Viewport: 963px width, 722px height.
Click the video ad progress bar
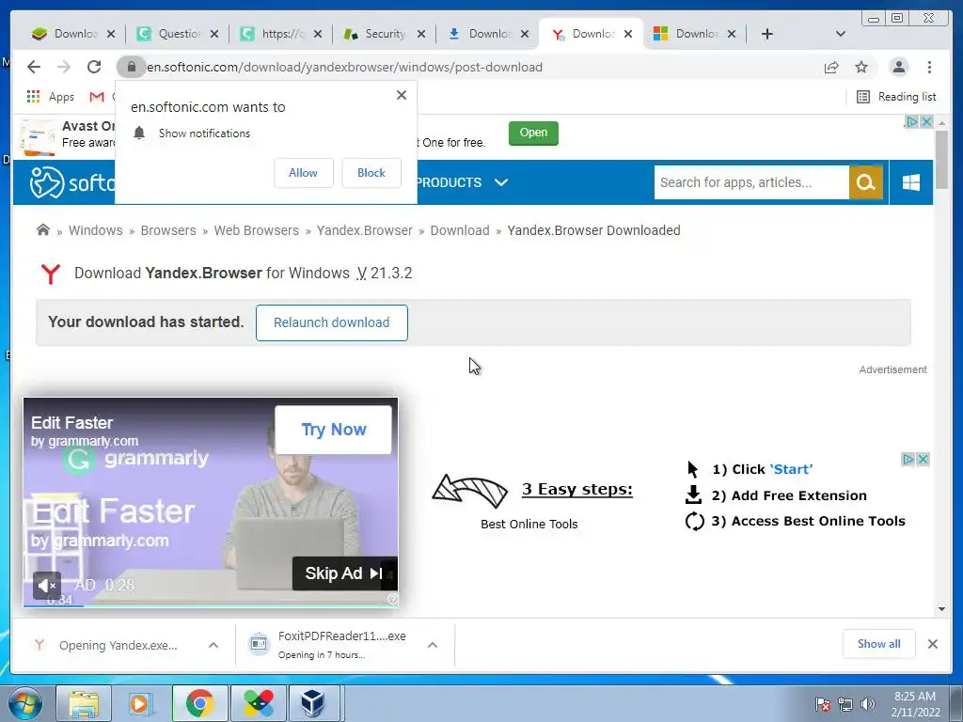click(211, 606)
